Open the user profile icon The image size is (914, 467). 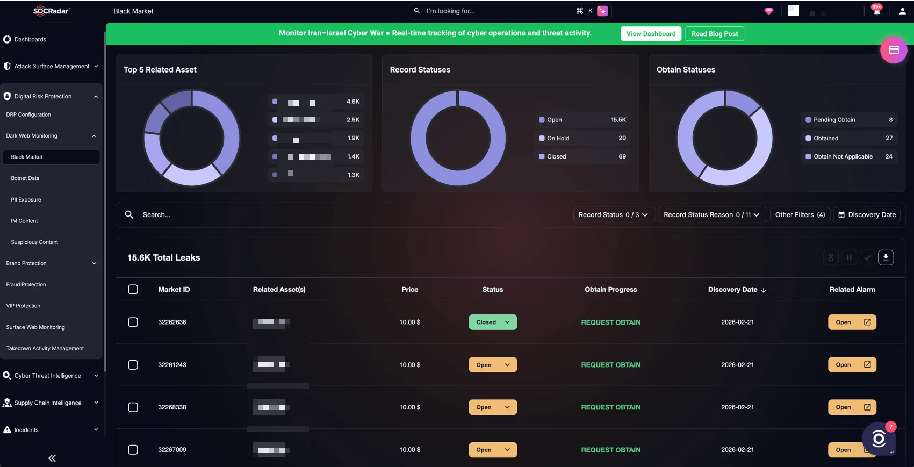tap(903, 11)
